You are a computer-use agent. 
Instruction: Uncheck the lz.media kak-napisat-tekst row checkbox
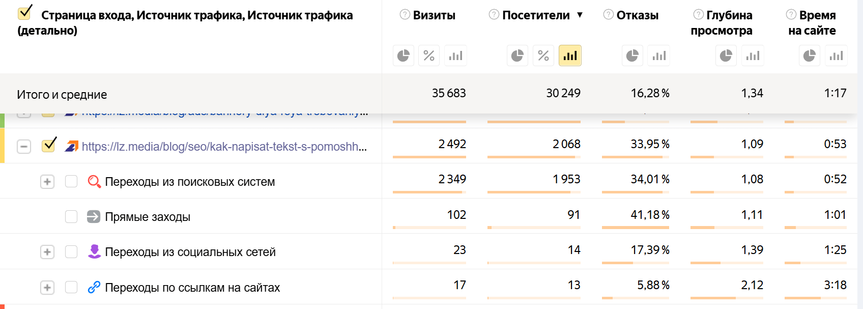[49, 146]
